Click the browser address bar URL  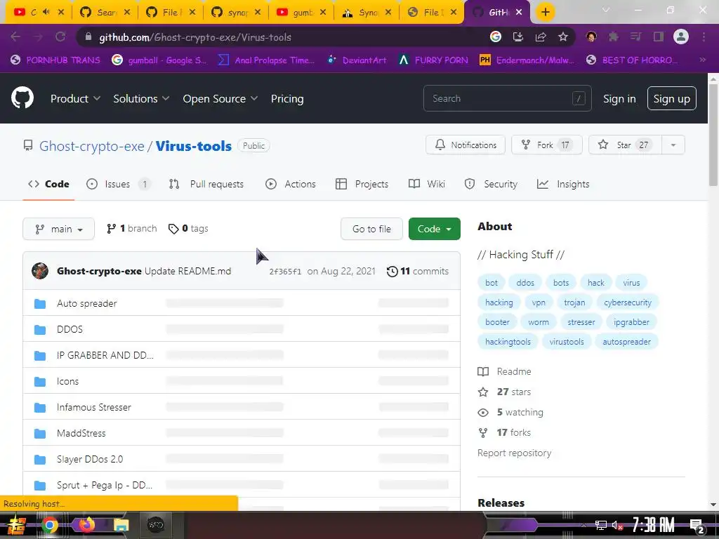[195, 37]
